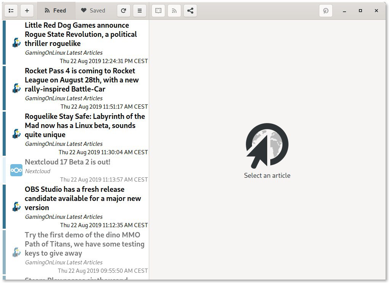
Task: Open Nextcloud 17 Beta 2 article
Action: (75, 170)
